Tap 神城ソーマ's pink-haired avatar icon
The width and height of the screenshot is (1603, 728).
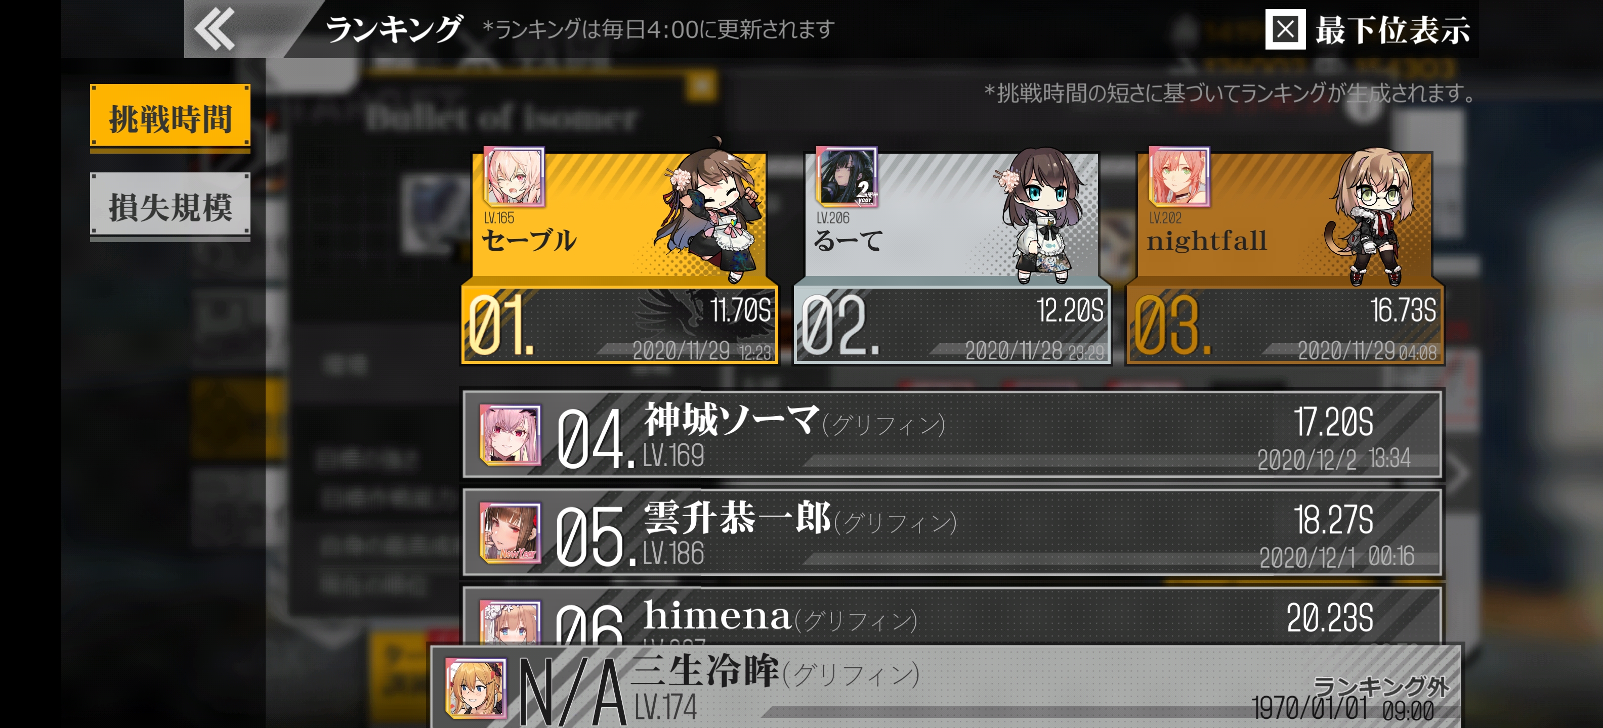pyautogui.click(x=510, y=435)
